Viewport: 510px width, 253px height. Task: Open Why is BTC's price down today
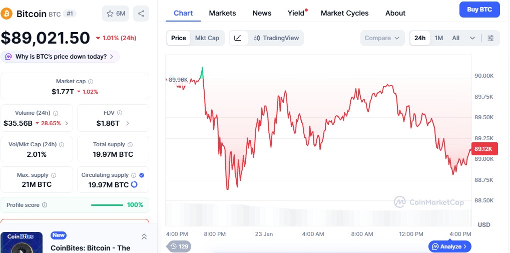click(x=60, y=57)
